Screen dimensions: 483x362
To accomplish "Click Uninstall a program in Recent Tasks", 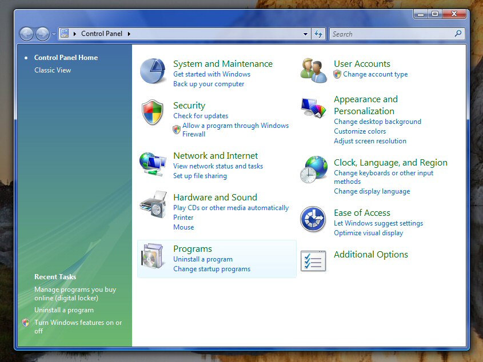I will [x=64, y=310].
